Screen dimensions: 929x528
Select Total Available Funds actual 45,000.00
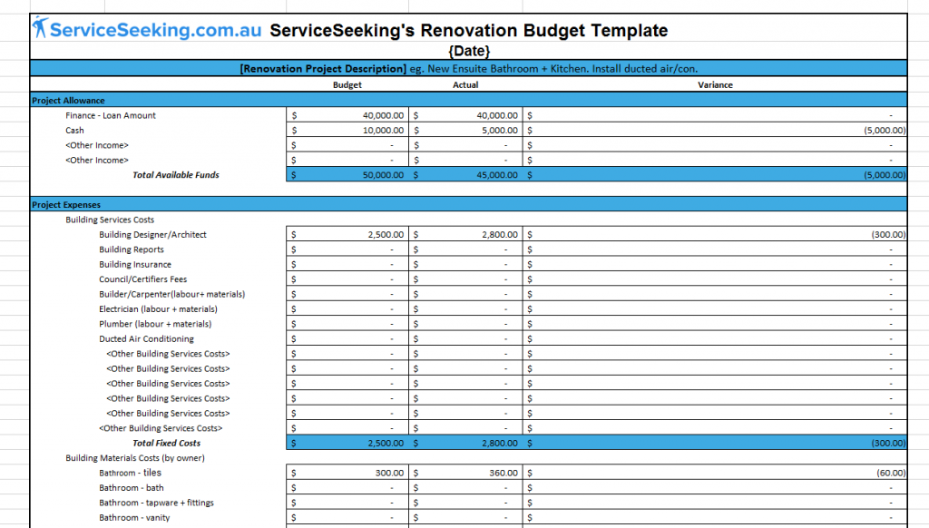coord(465,175)
